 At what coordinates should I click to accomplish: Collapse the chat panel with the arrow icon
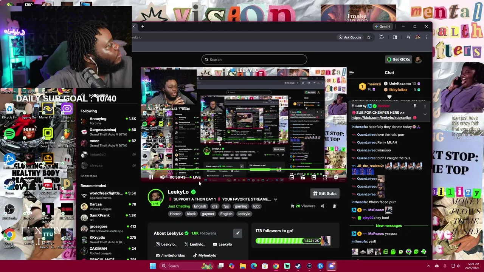pos(351,73)
